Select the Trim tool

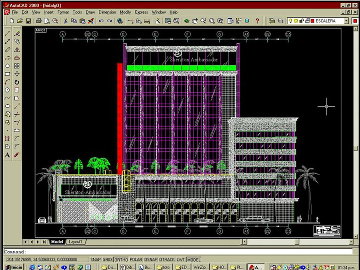[17, 114]
